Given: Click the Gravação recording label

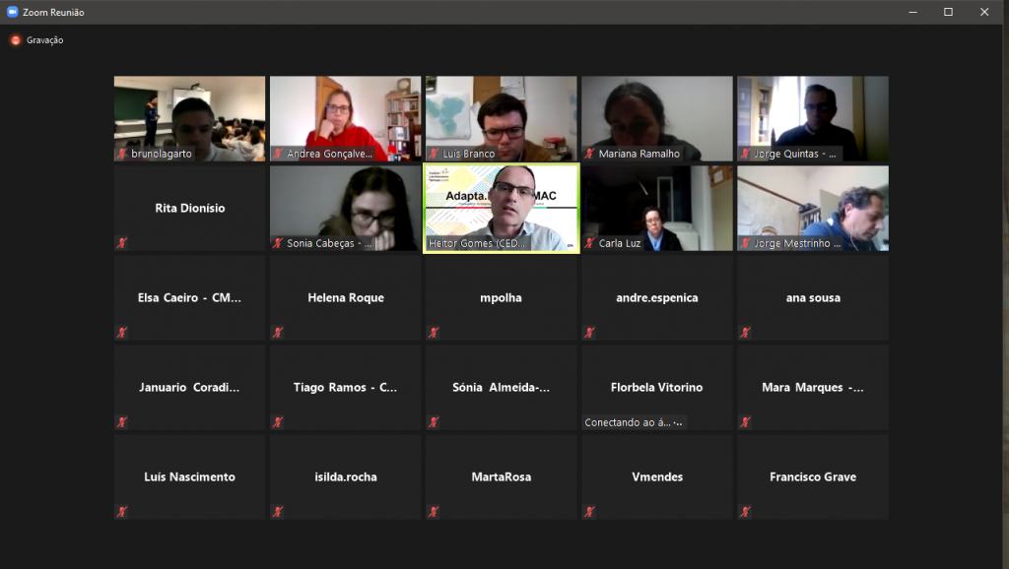Looking at the screenshot, I should tap(44, 39).
